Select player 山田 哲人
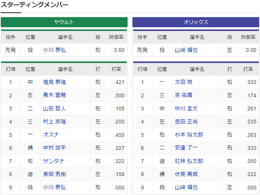 click(54, 108)
